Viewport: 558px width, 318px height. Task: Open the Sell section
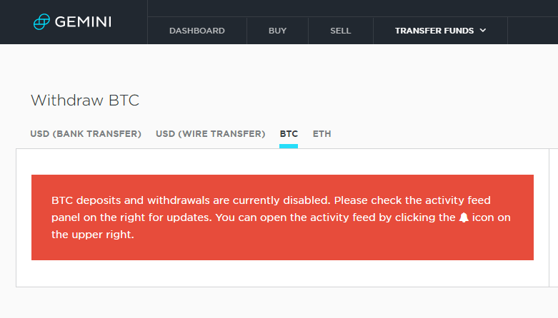coord(341,31)
